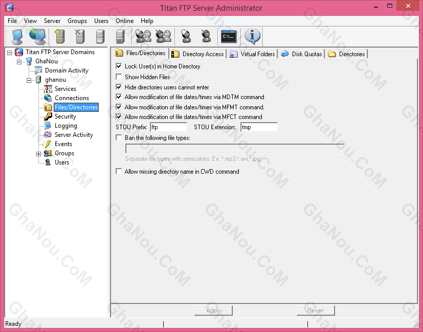The image size is (423, 332).
Task: Collapse Titan FTP Server Domains root node
Action: click(x=9, y=53)
